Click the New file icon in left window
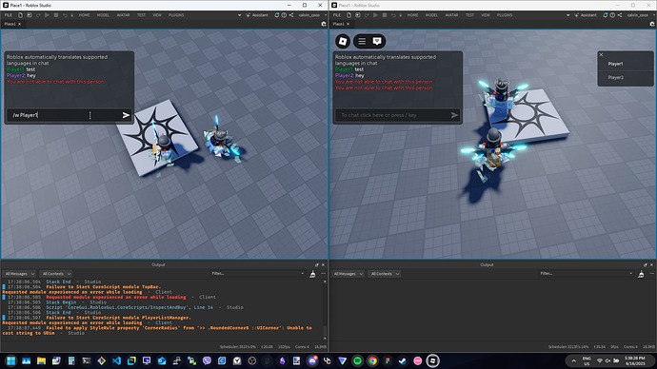This screenshot has height=369, width=657. click(20, 15)
